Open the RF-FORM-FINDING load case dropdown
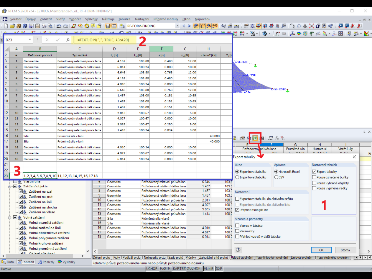This screenshot has width=372, height=279. 177,26
